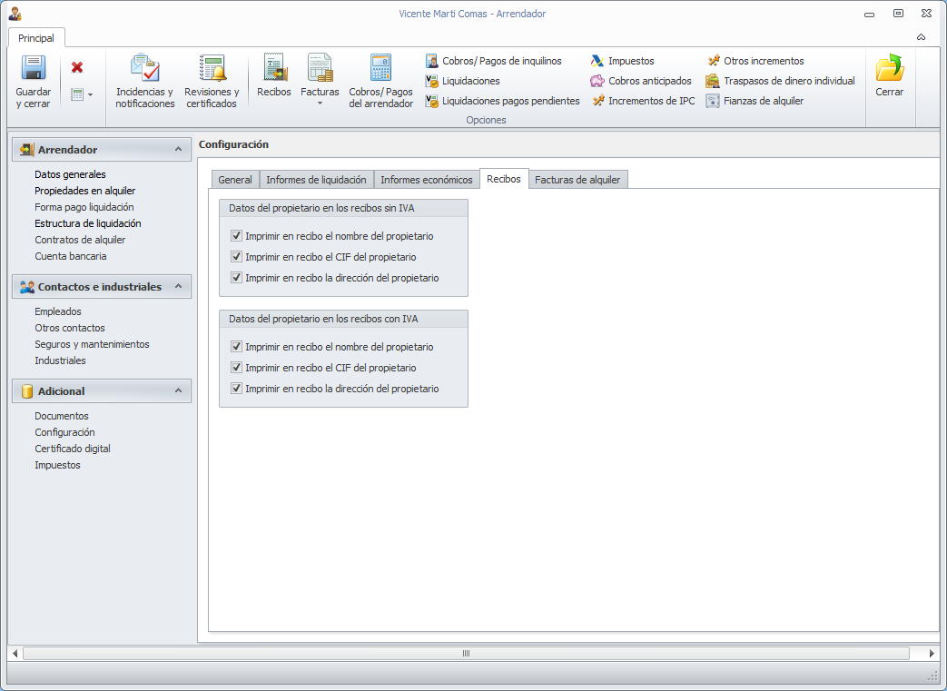This screenshot has width=947, height=691.
Task: Open Otros incrementos
Action: [x=755, y=61]
